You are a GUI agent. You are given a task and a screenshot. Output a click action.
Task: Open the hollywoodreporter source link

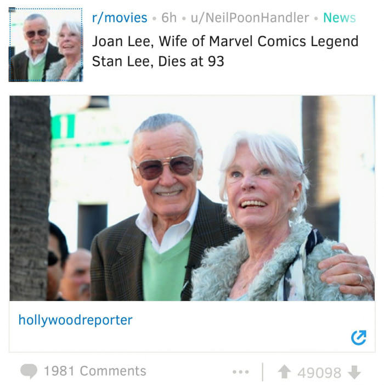coord(75,320)
